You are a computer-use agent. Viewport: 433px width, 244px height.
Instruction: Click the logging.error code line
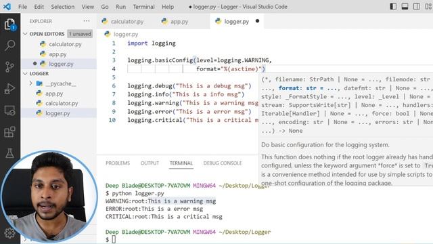189,112
